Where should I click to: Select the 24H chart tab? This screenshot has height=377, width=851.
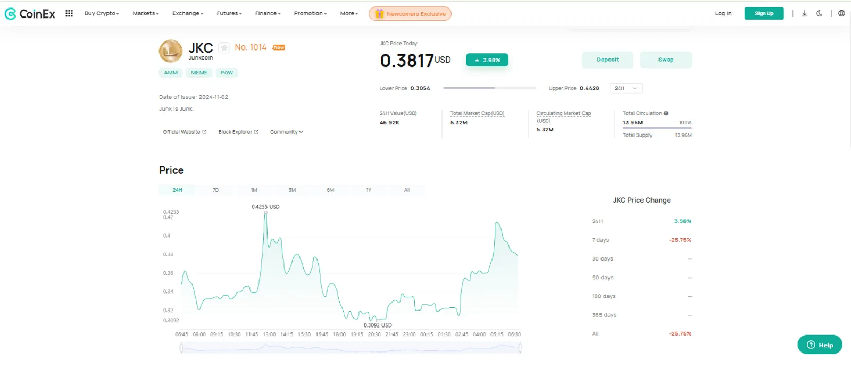(178, 190)
